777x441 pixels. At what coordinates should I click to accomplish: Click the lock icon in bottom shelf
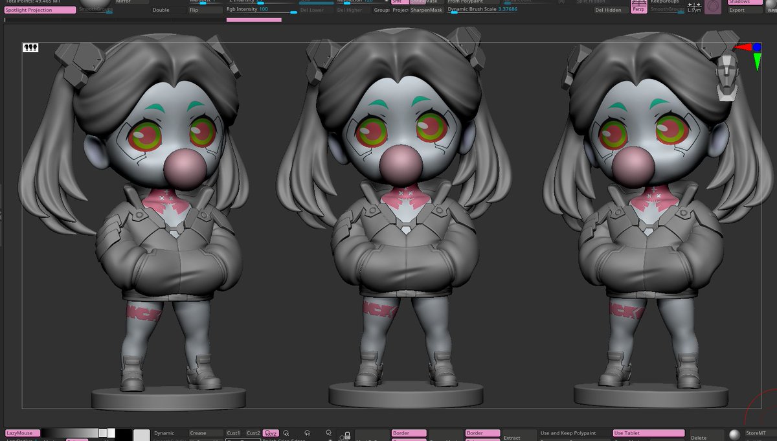tap(347, 435)
